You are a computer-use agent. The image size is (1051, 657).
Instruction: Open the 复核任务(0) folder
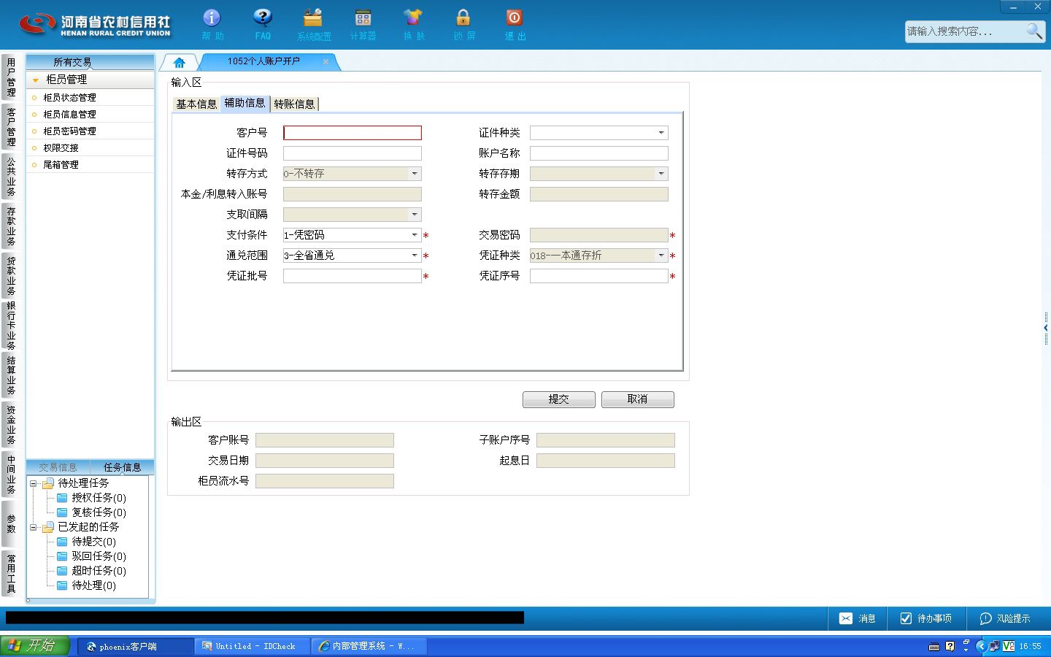pos(92,512)
